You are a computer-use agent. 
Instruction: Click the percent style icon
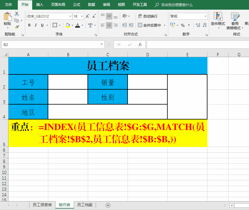[183, 25]
